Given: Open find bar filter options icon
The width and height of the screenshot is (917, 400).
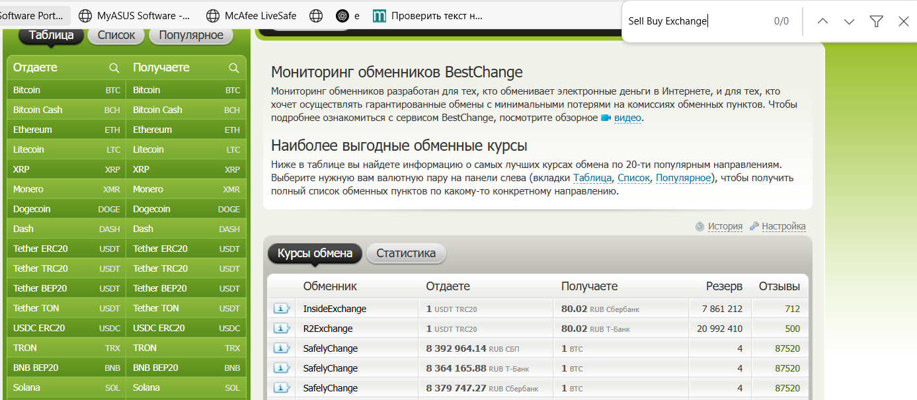Looking at the screenshot, I should point(877,21).
